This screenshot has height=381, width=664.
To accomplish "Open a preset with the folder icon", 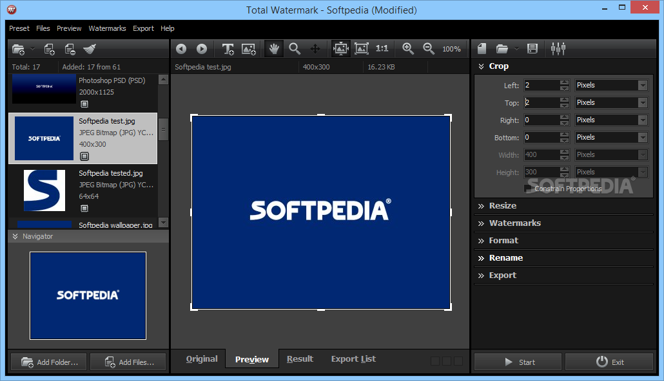I will pos(502,49).
